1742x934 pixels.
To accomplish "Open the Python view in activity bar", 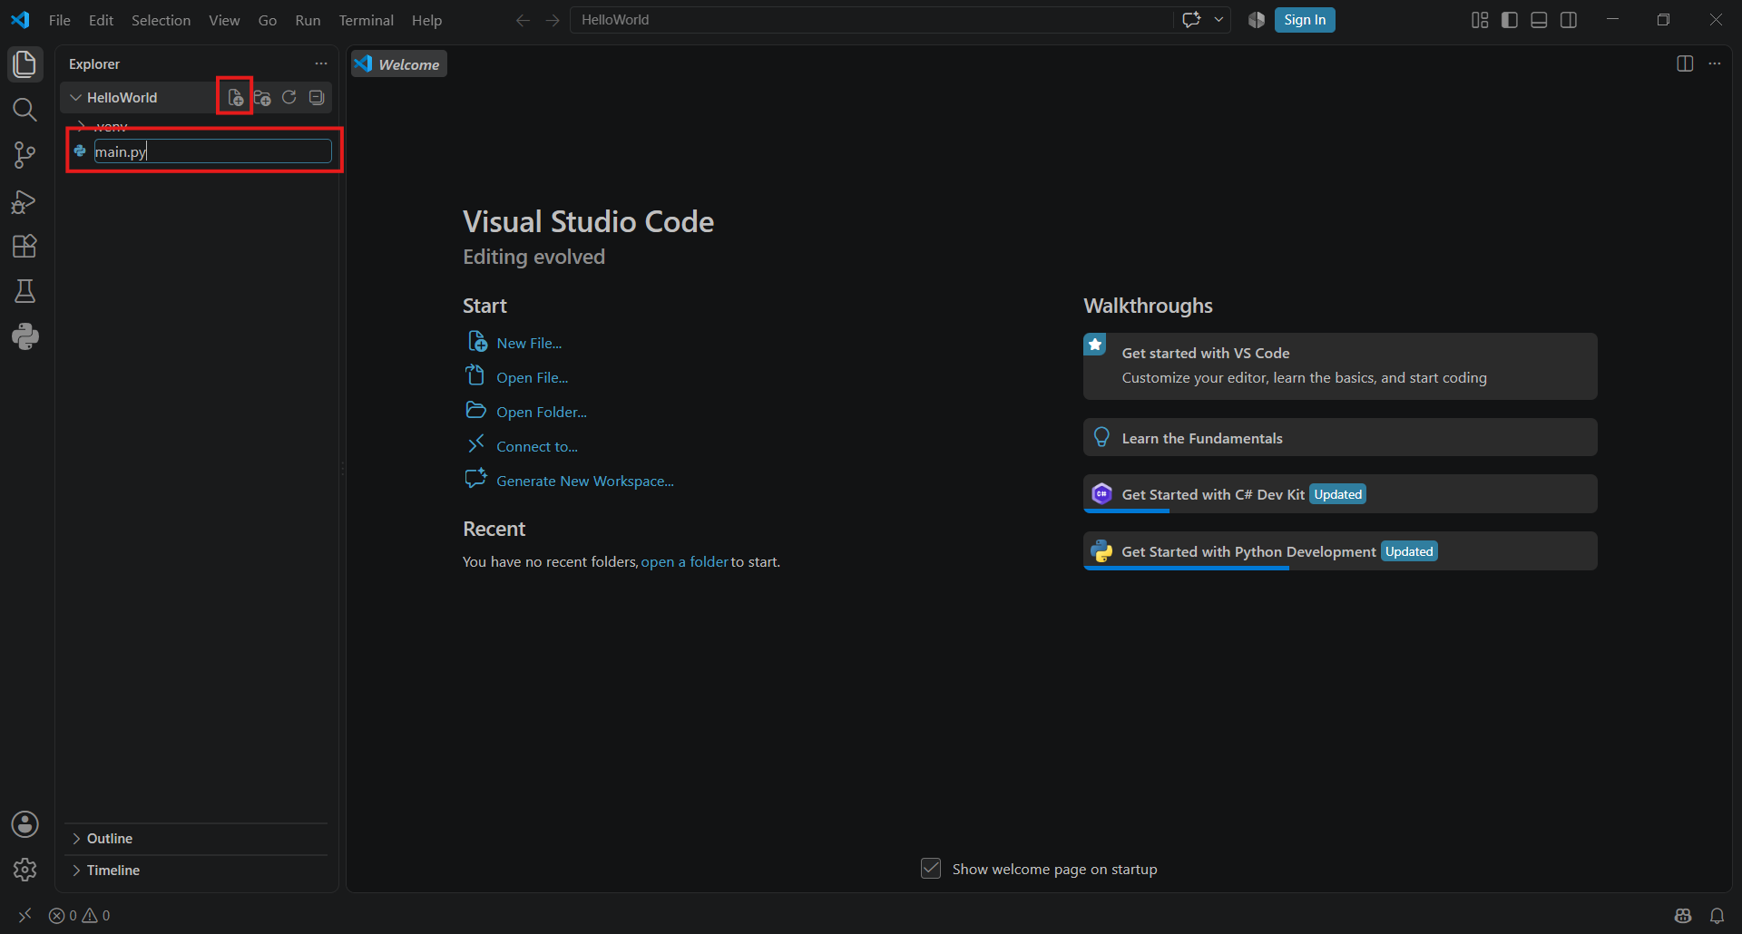I will pos(24,336).
